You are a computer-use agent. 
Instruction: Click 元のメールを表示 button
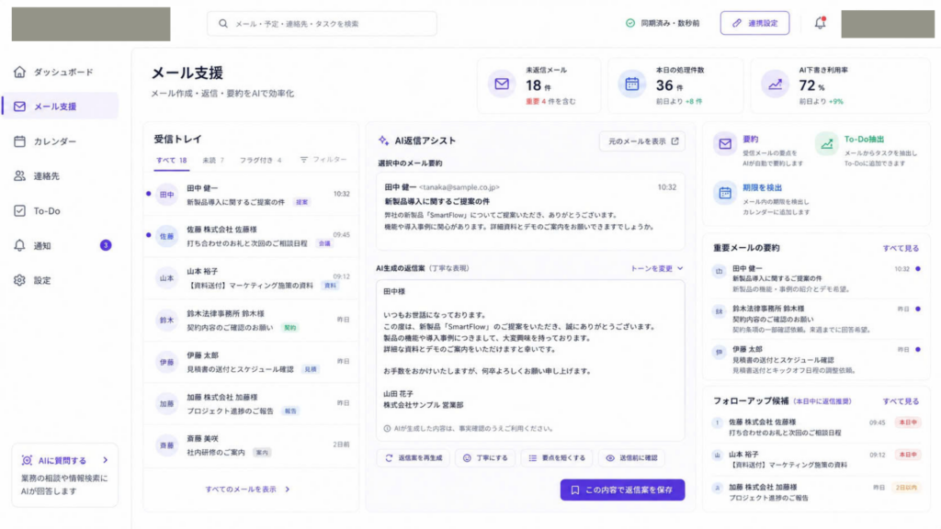click(x=642, y=141)
